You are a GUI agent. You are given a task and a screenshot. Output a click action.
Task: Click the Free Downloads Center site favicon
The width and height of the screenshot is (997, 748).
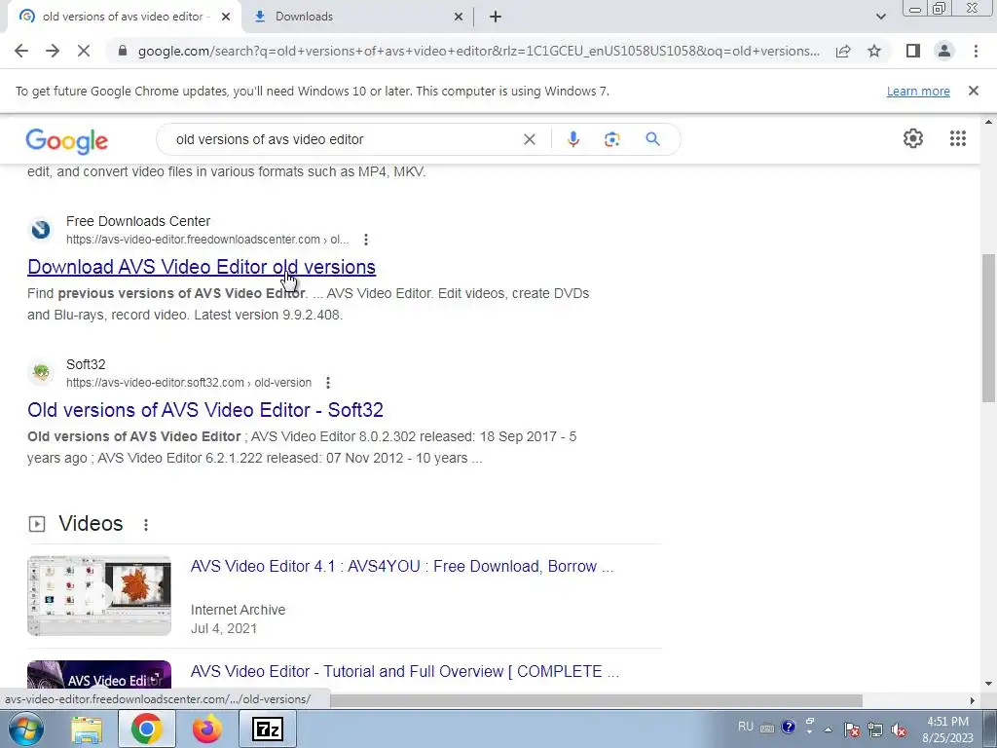pos(41,230)
